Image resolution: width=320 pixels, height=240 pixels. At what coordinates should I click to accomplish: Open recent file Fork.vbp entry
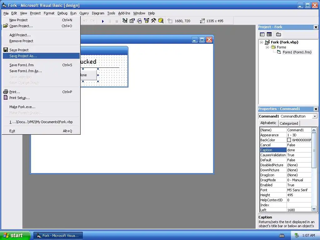click(41, 122)
